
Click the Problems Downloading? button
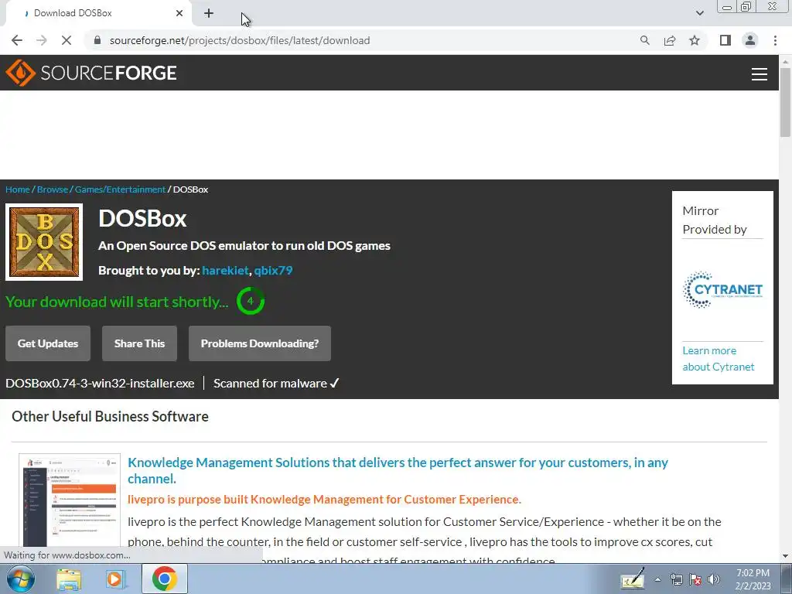tap(260, 343)
